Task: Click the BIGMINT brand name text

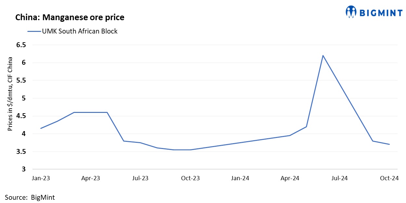Action: 381,13
